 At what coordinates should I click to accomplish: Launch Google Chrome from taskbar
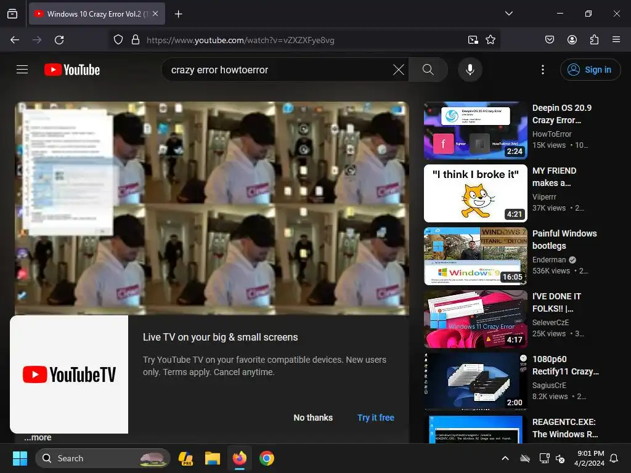click(x=266, y=458)
